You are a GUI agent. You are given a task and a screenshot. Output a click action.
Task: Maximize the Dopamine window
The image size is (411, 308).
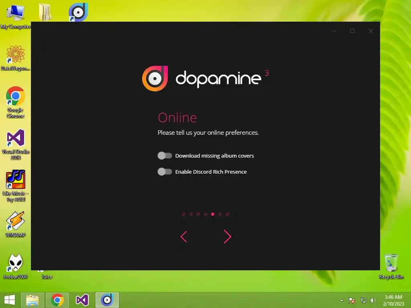[x=352, y=31]
